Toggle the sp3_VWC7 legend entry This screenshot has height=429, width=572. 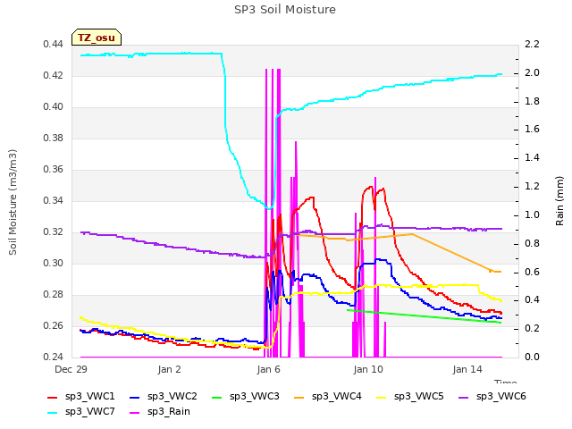(x=81, y=412)
